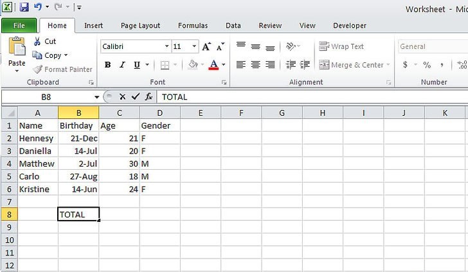Click the Cancel X in formula bar
The image size is (468, 272).
tap(122, 96)
